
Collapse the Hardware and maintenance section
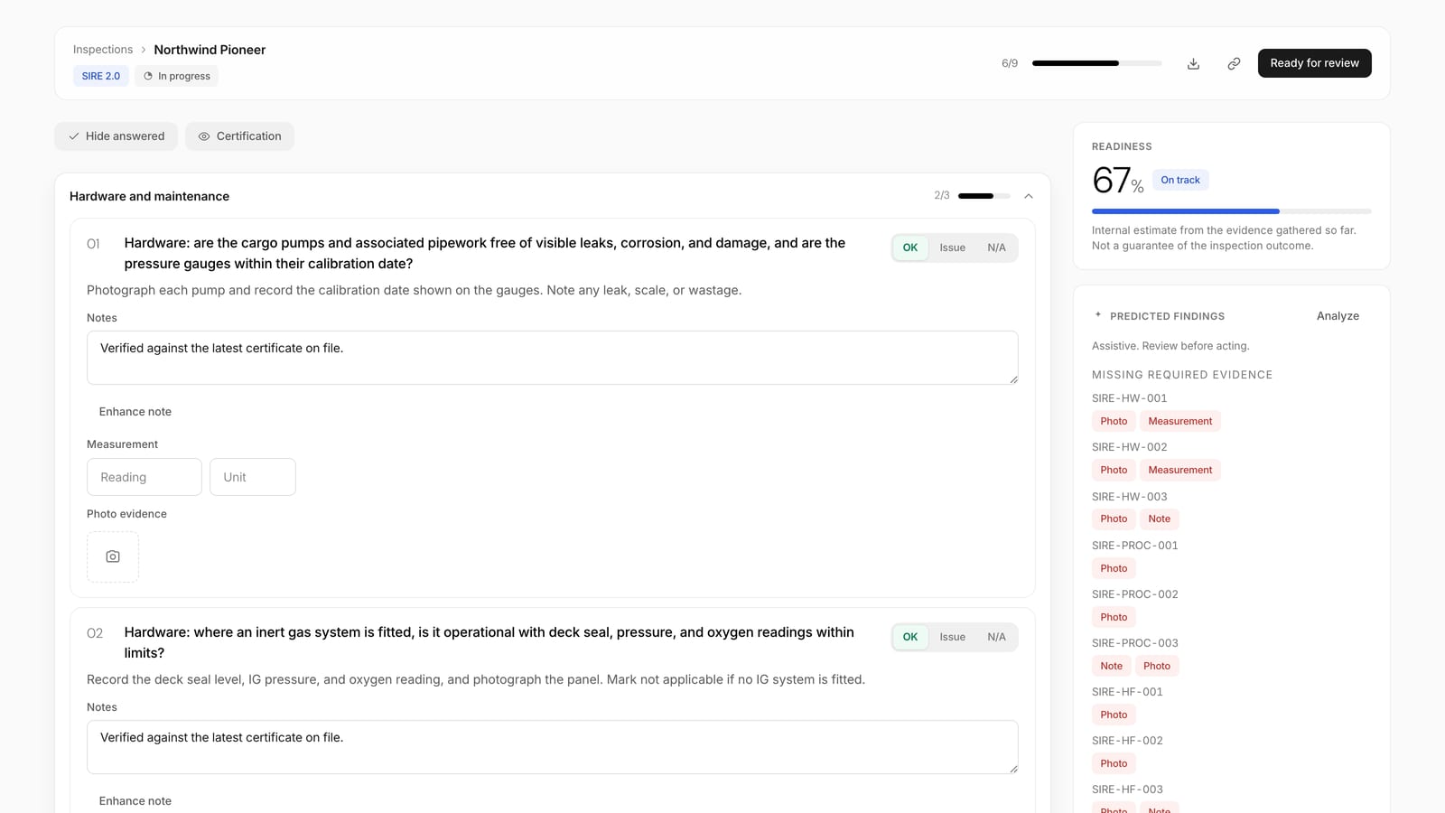[x=1029, y=196]
